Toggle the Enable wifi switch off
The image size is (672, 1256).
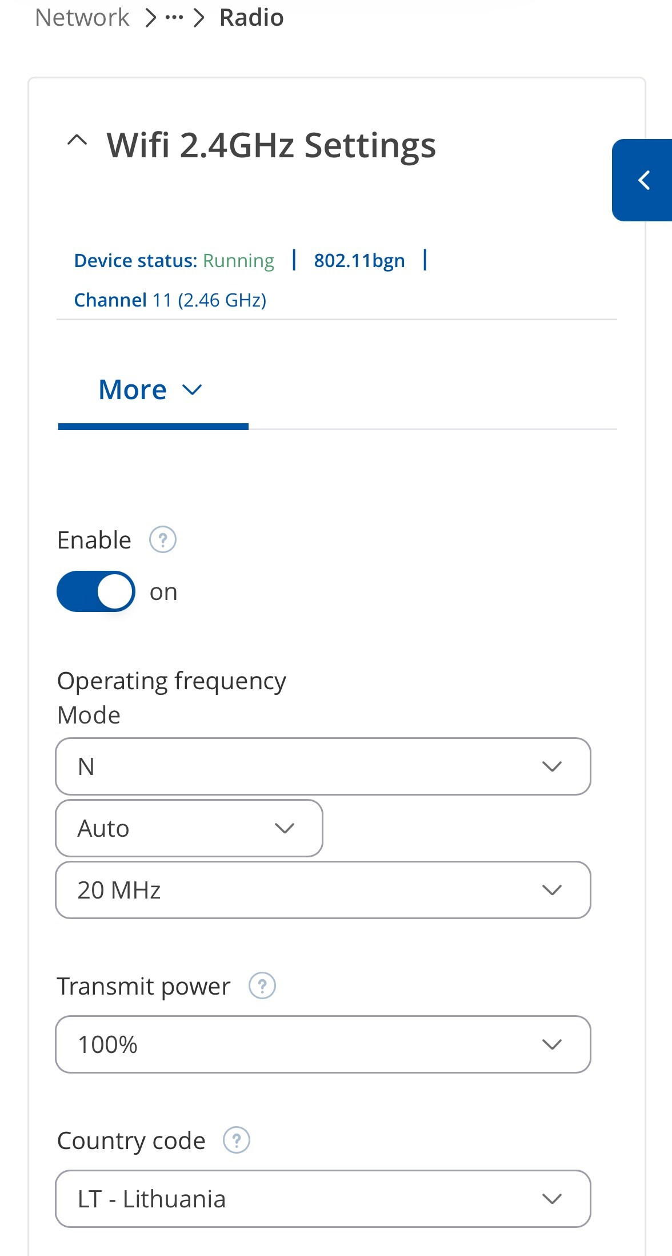[x=96, y=591]
